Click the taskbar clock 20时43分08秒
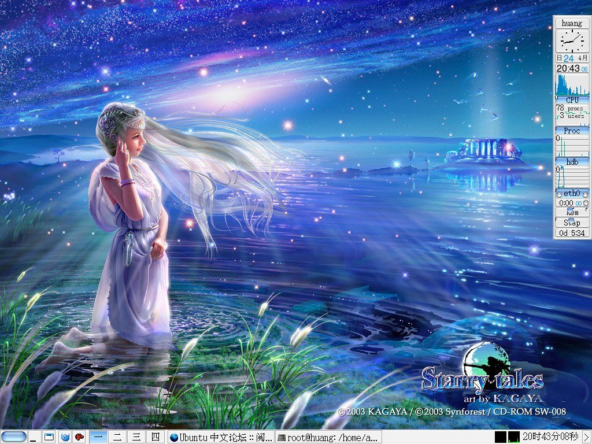 click(x=550, y=437)
